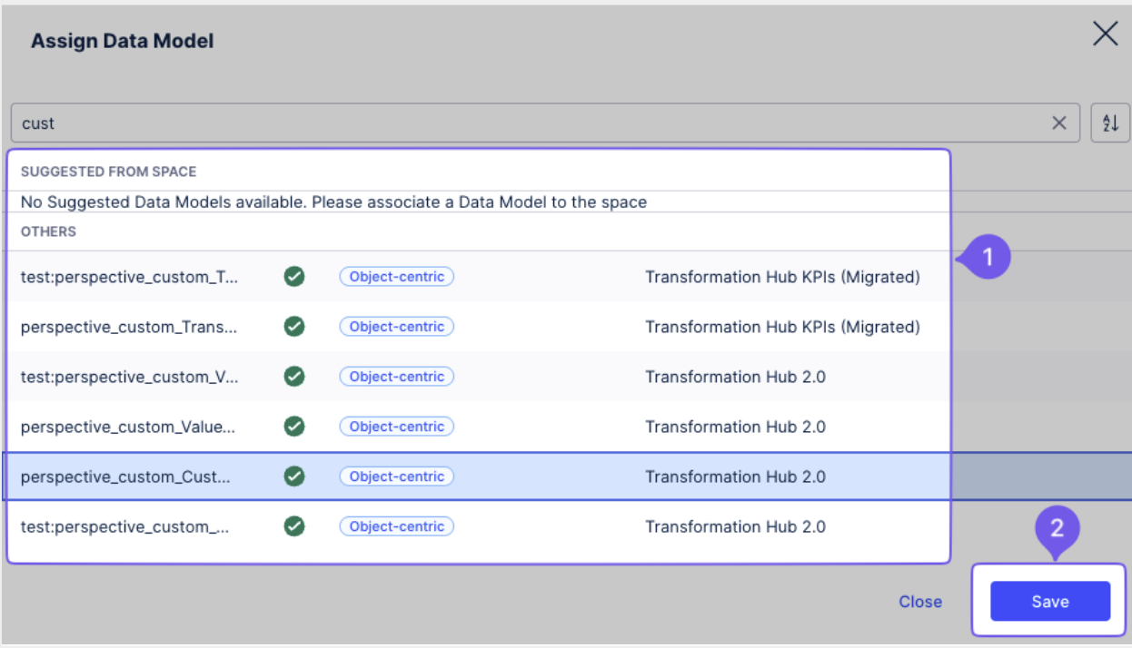Click green checkmark on test:perspective_custom_T row
The image size is (1132, 648).
pos(293,277)
